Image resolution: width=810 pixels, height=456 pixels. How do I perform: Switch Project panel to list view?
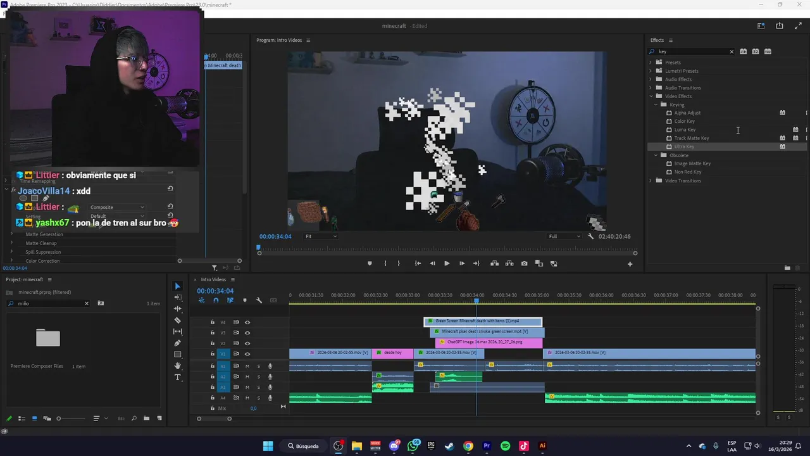click(x=22, y=418)
